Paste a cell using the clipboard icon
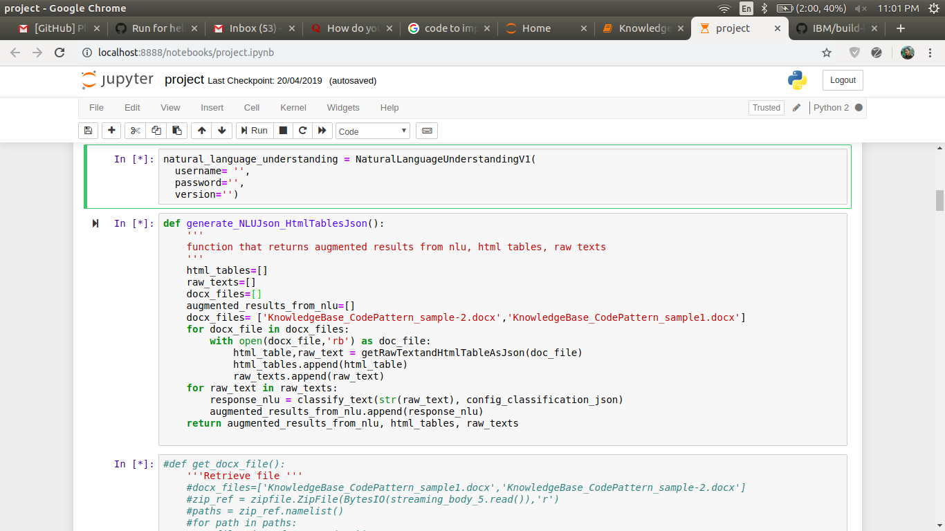 (x=176, y=131)
